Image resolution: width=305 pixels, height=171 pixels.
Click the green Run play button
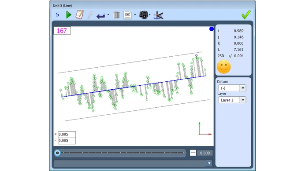(68, 15)
